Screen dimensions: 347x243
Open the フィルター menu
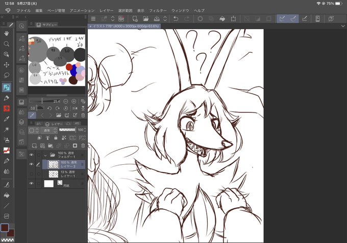coord(158,10)
